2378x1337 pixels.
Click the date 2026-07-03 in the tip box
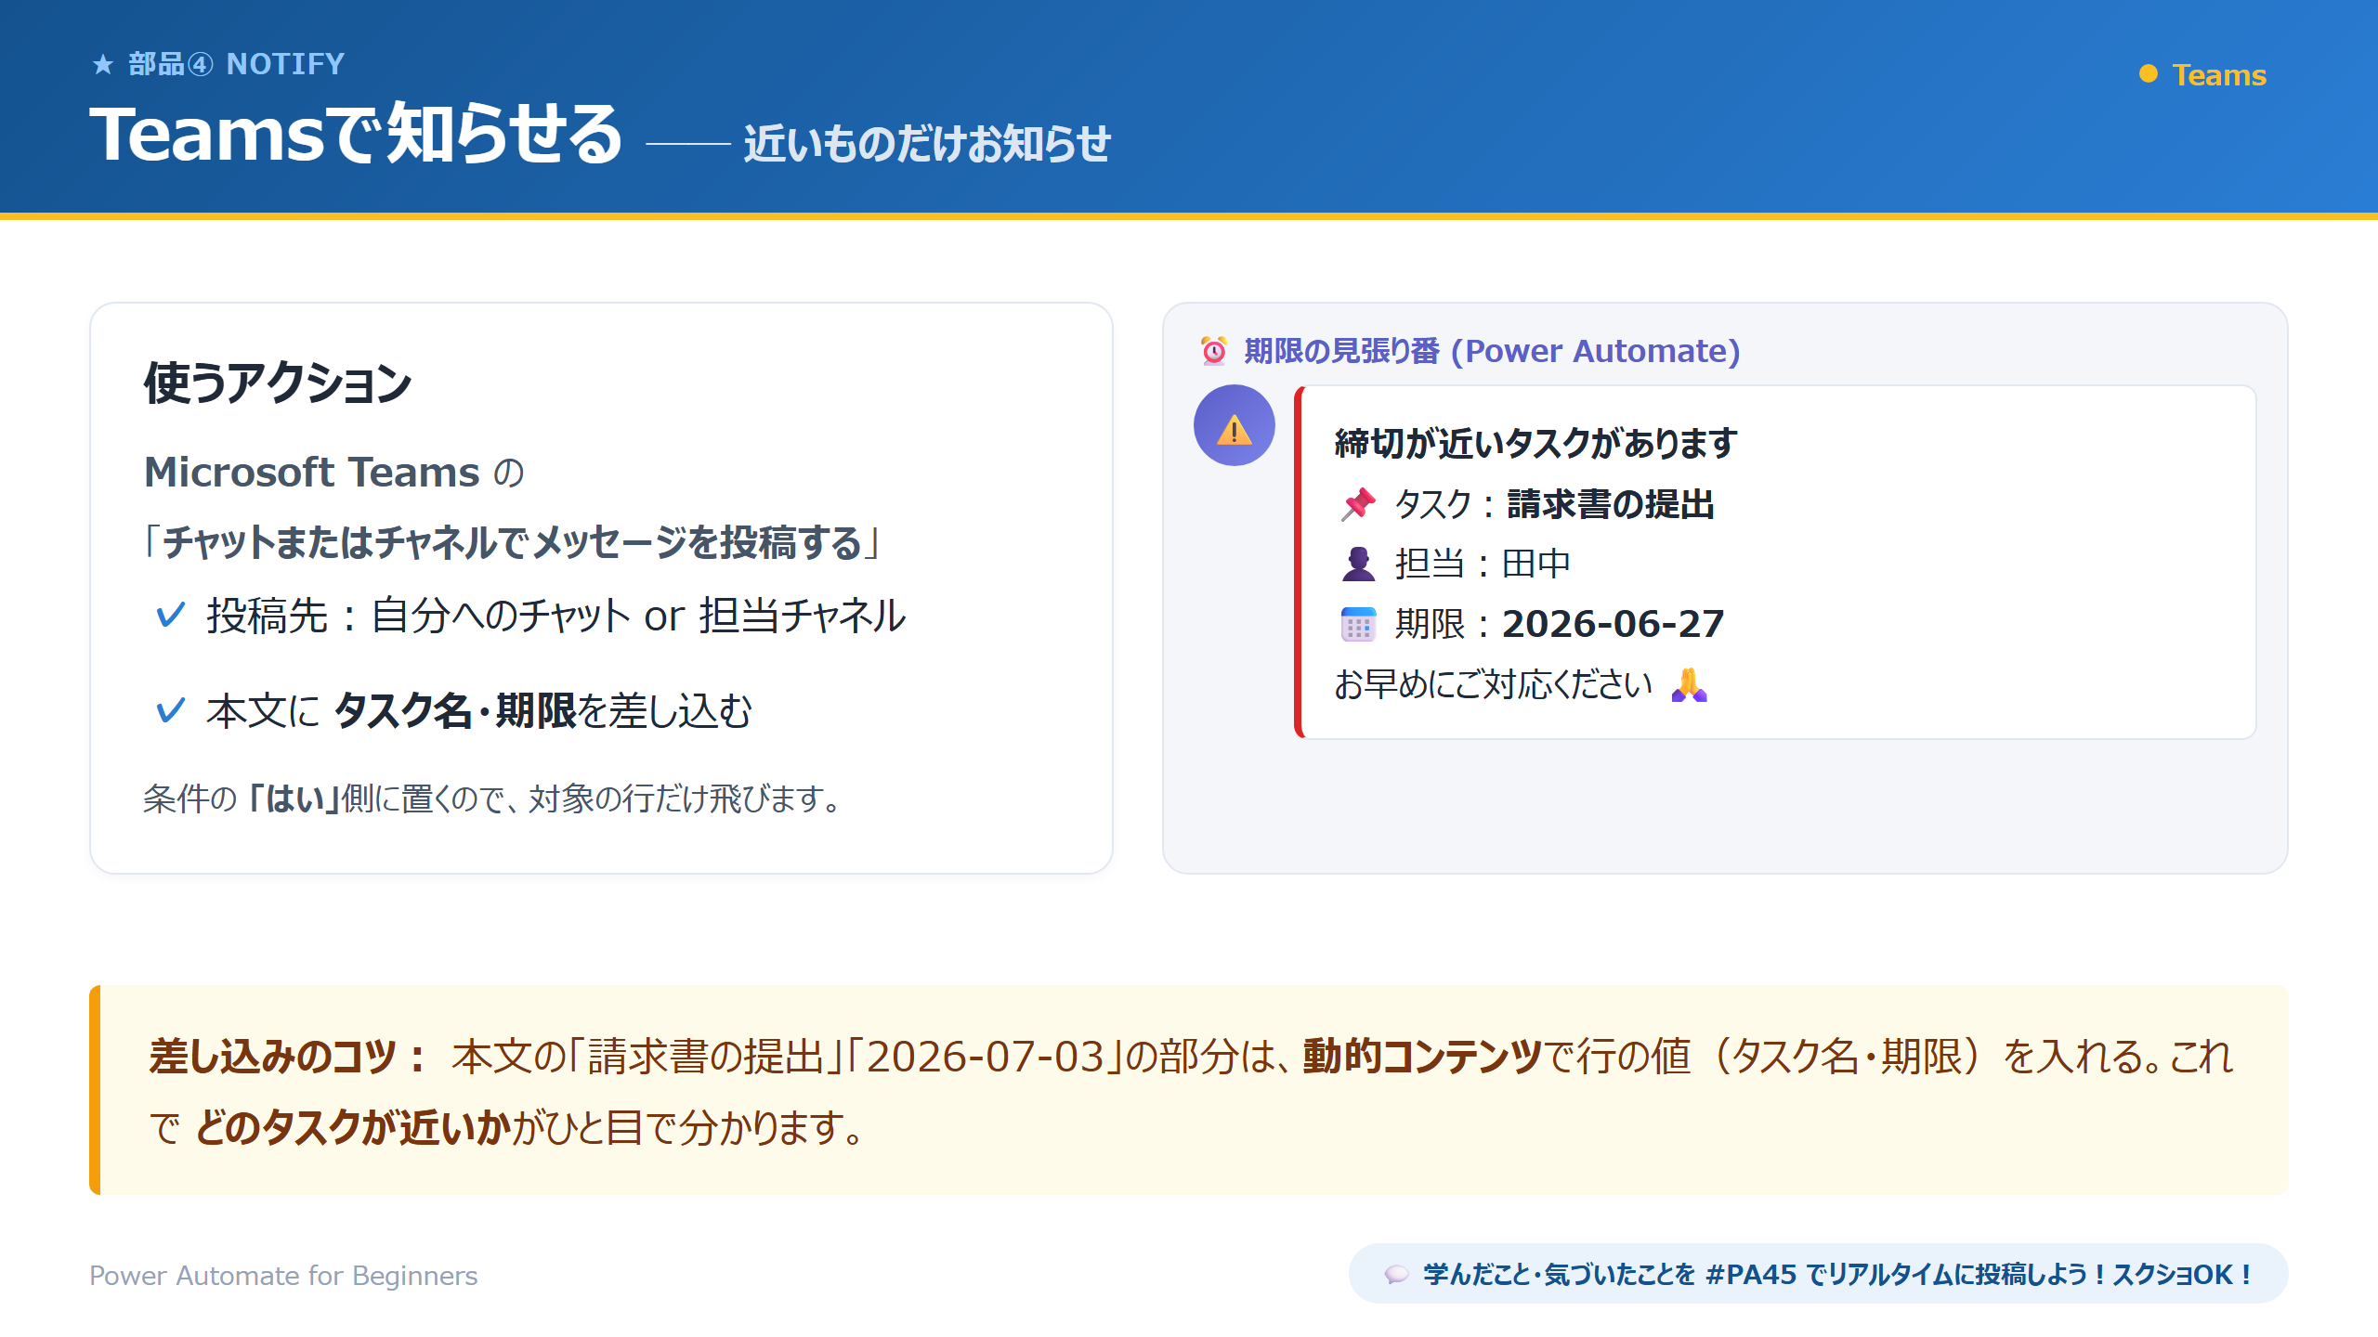pos(986,1057)
